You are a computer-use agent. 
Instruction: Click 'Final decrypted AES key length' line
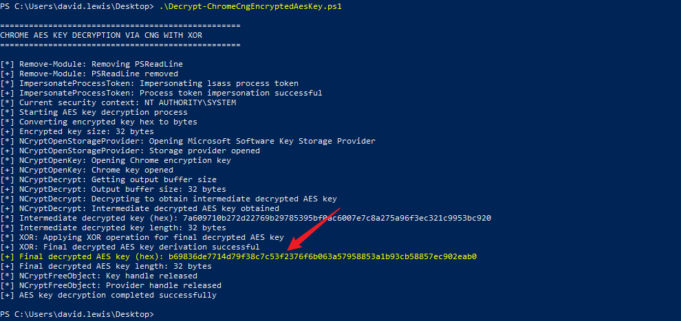(106, 266)
